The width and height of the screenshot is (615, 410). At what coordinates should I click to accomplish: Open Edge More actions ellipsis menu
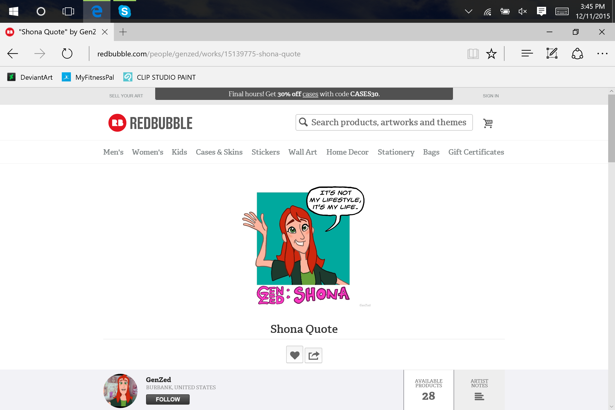coord(602,54)
